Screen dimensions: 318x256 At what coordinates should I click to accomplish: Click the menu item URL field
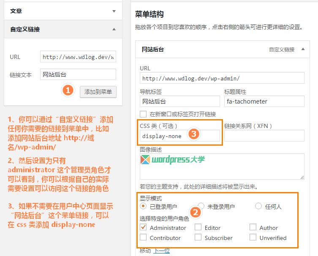click(x=222, y=78)
